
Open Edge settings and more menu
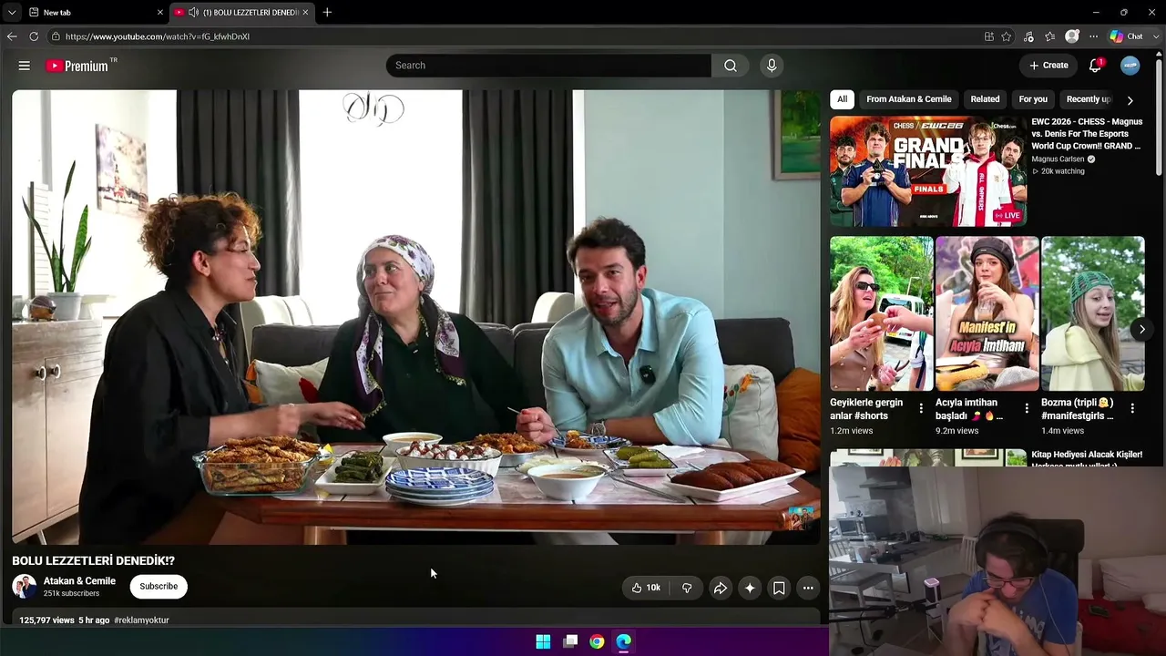[x=1094, y=36]
